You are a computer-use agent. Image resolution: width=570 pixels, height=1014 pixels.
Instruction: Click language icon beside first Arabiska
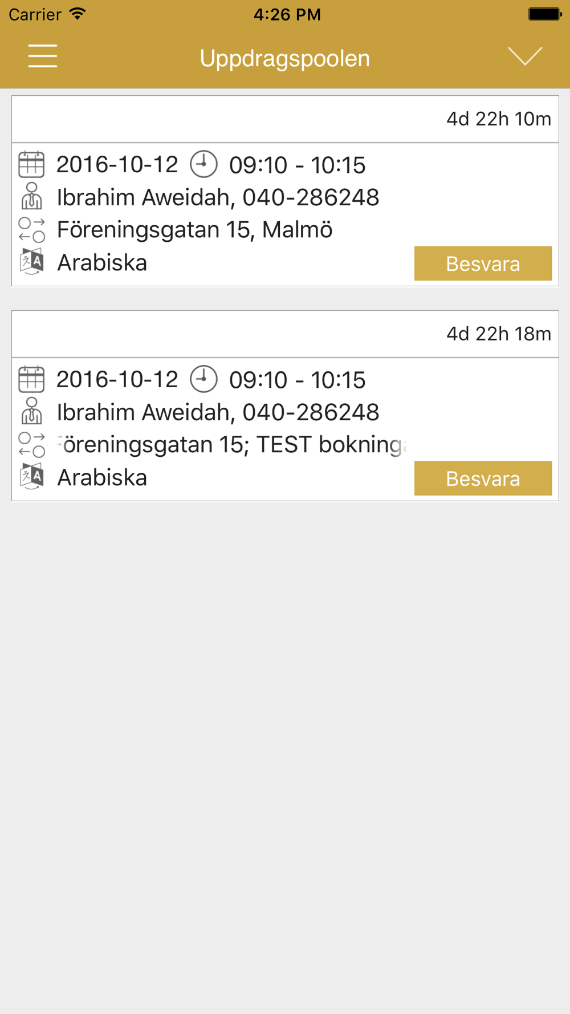31,262
